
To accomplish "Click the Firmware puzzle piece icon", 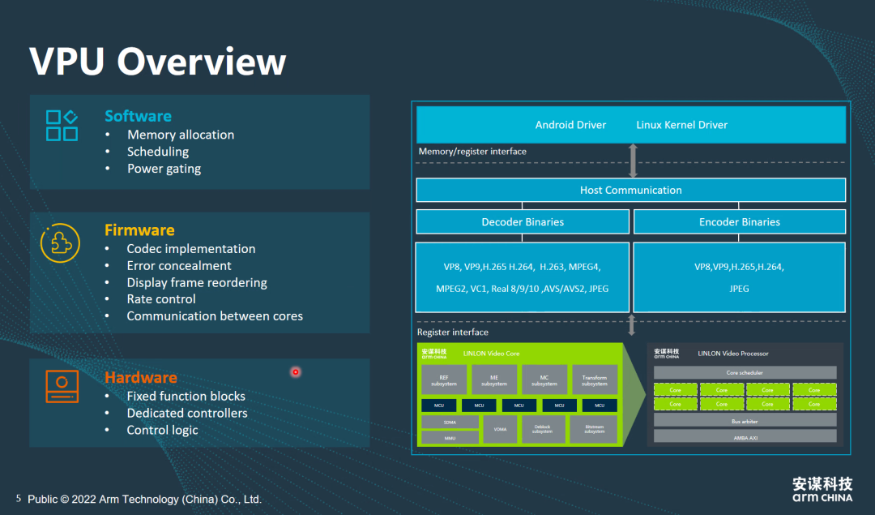I will pyautogui.click(x=61, y=242).
